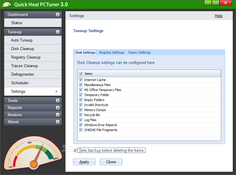
Task: Maximize the PCTuner window
Action: tap(216, 3)
